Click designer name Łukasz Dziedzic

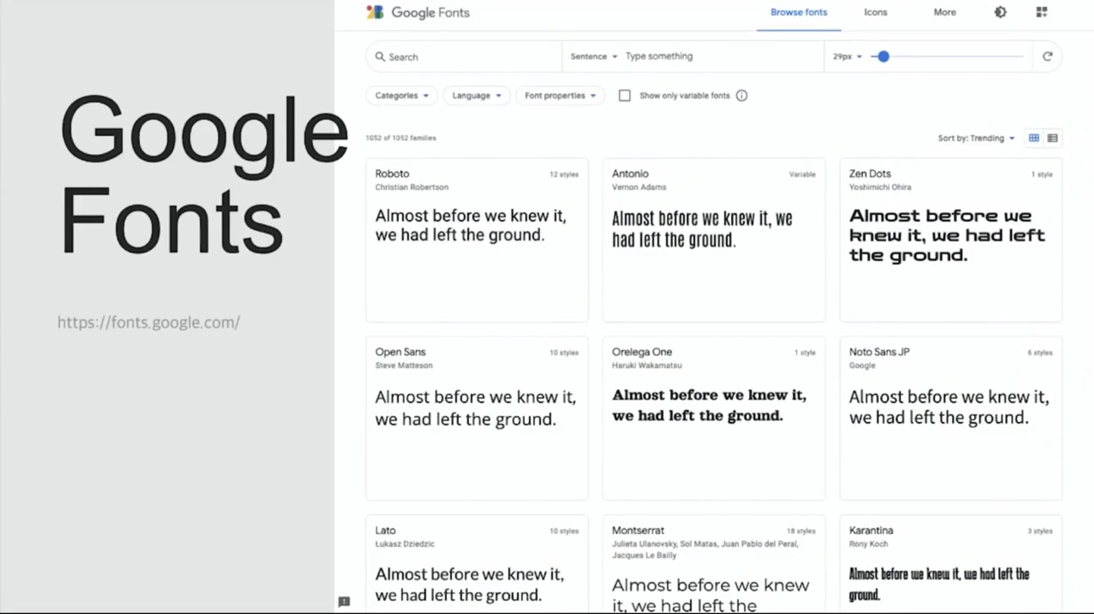click(405, 544)
